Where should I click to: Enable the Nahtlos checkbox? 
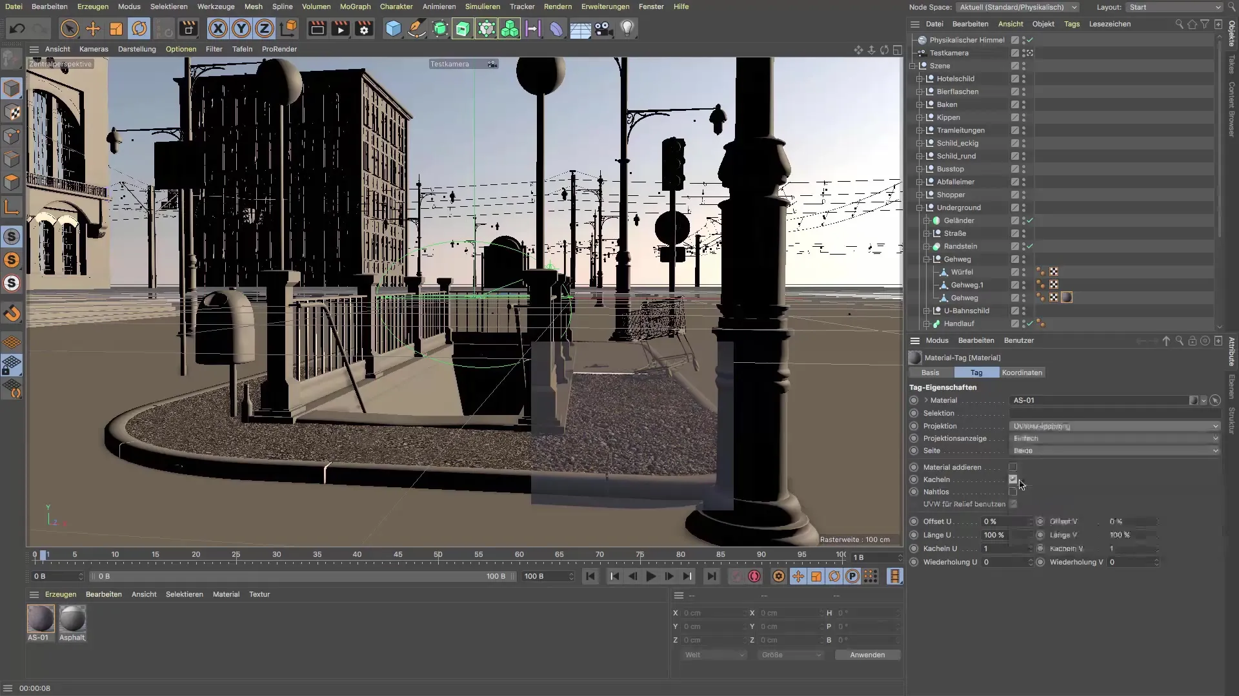[x=1012, y=492]
